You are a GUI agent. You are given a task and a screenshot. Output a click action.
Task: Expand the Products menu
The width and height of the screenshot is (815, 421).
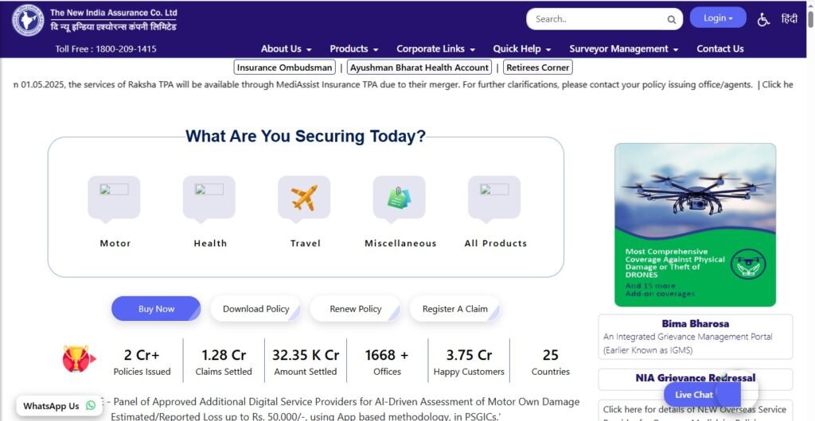click(x=354, y=48)
